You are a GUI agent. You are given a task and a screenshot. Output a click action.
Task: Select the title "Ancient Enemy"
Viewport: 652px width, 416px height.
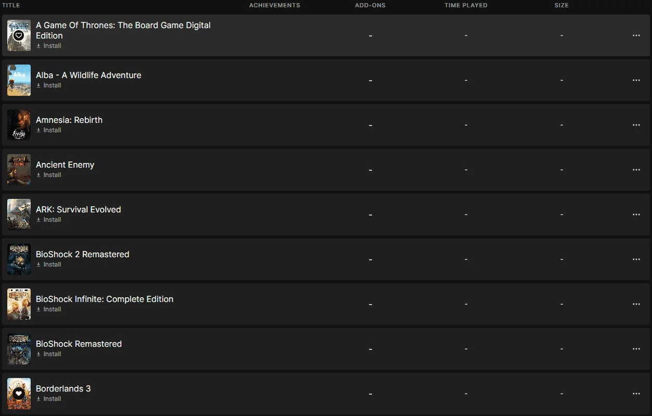(x=65, y=165)
